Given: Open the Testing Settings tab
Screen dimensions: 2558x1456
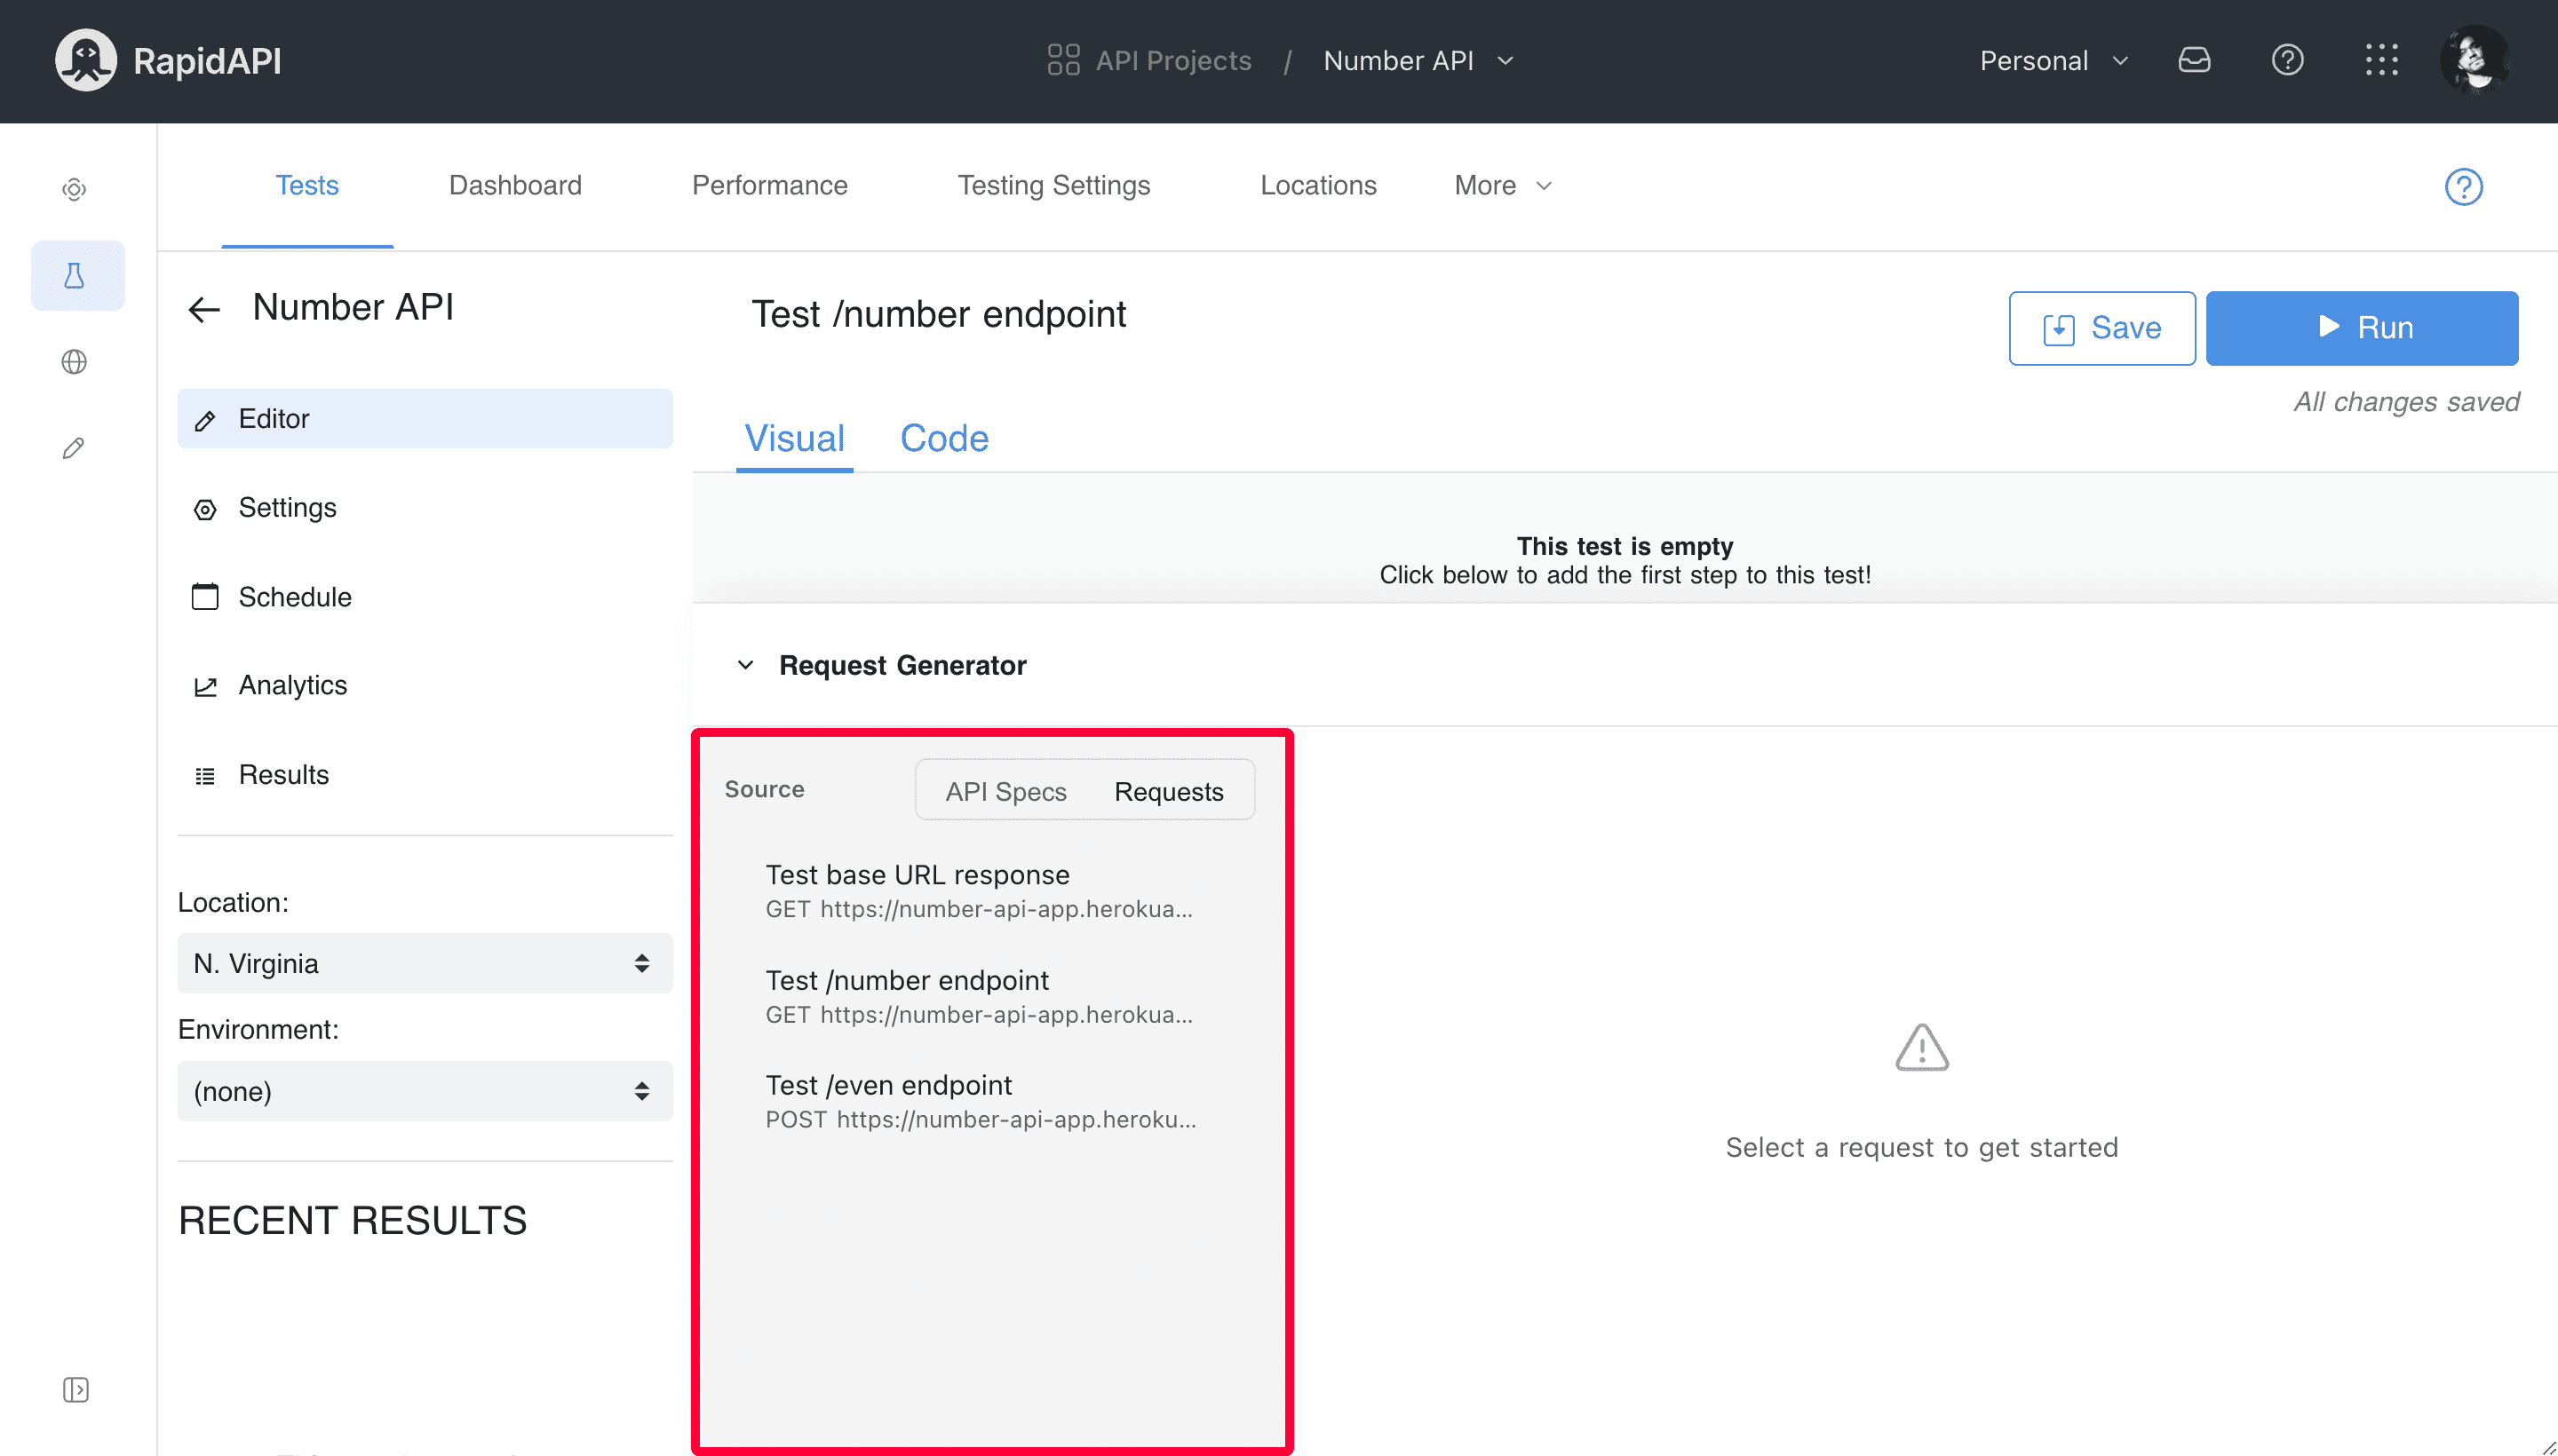Looking at the screenshot, I should (1053, 186).
